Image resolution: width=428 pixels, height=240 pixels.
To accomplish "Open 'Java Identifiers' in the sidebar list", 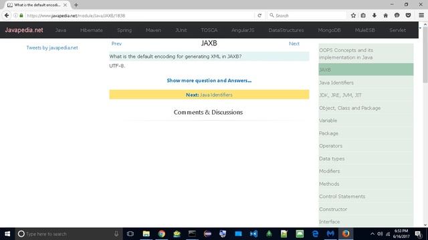I will tap(366, 83).
